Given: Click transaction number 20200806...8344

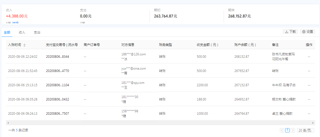Looking at the screenshot, I should (x=57, y=57).
